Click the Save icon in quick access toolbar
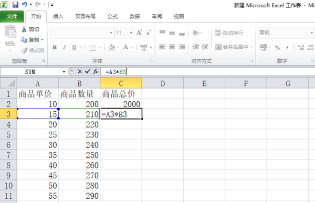315x203 pixels. click(x=15, y=4)
